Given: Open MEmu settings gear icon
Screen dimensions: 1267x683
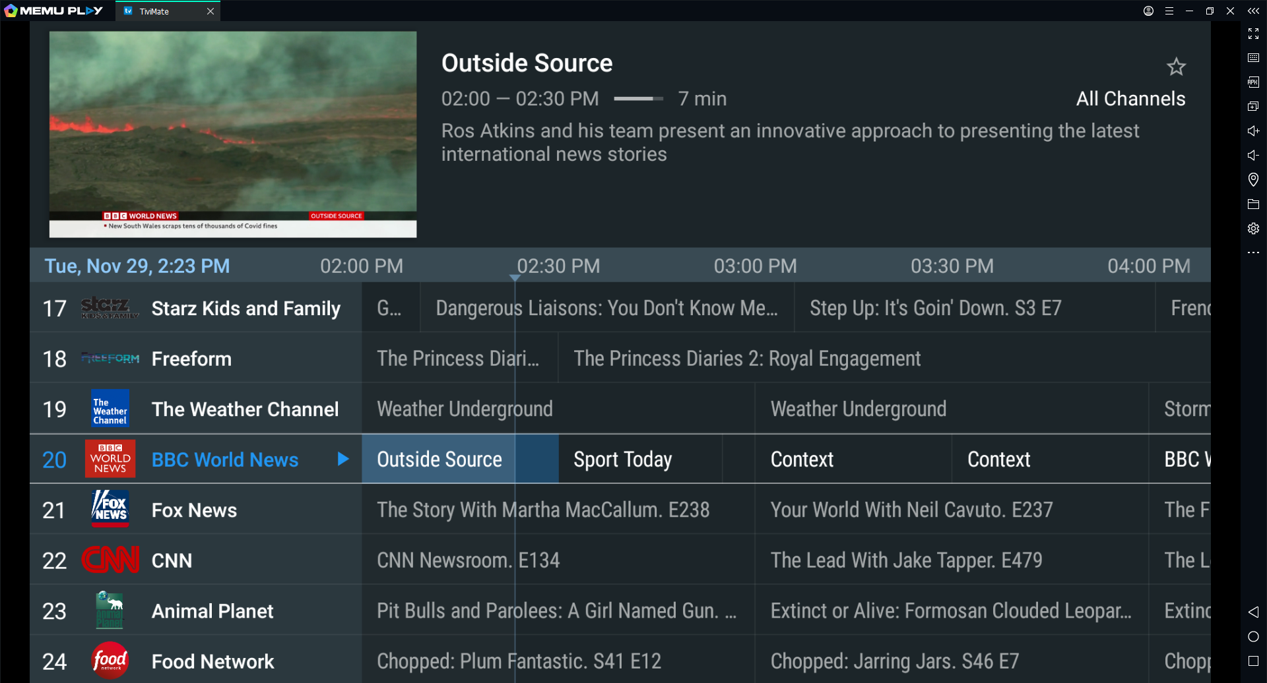Looking at the screenshot, I should point(1253,229).
